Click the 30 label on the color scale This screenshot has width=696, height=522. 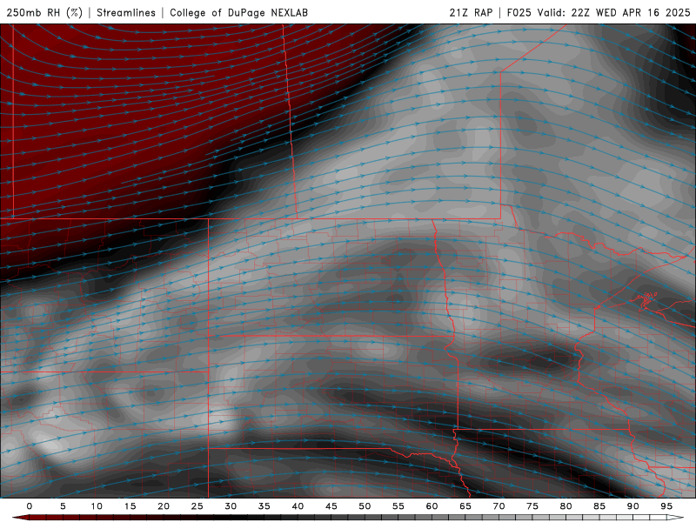(231, 506)
